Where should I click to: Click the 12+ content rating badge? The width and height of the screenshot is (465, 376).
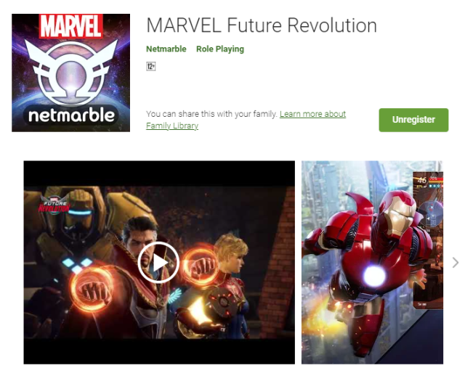151,66
